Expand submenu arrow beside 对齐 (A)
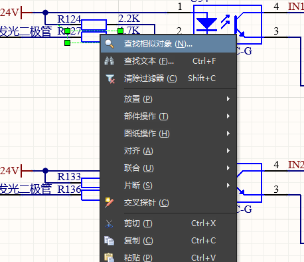 (x=228, y=151)
